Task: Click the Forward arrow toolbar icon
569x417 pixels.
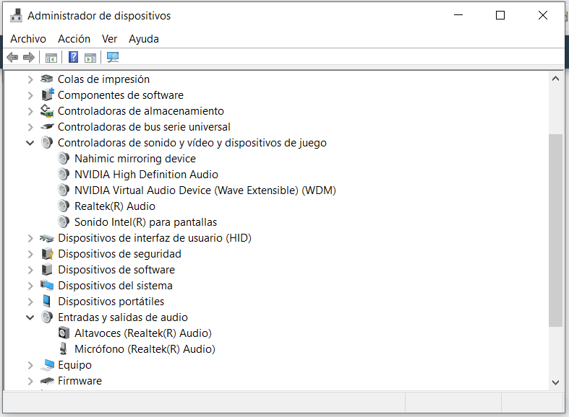Action: pyautogui.click(x=29, y=57)
